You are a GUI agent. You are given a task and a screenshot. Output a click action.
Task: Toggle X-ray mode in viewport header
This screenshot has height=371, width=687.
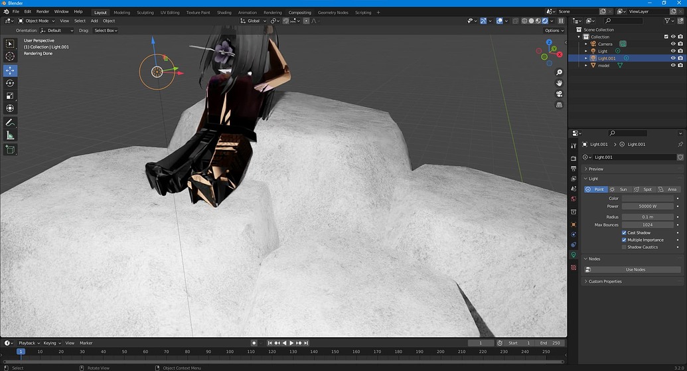(515, 21)
